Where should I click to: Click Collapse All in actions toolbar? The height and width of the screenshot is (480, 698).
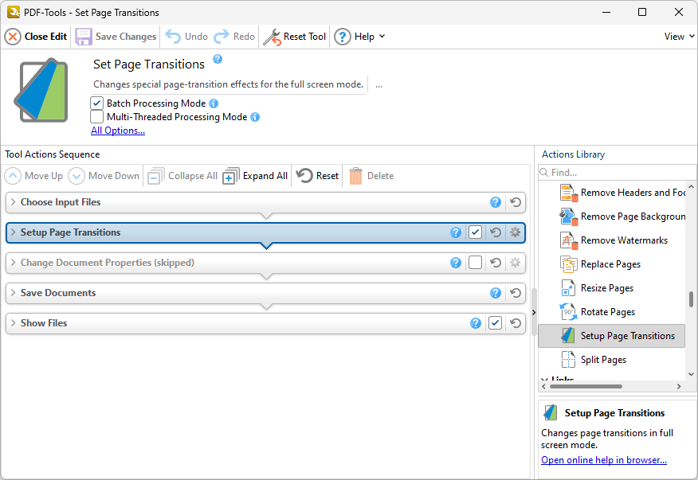182,176
